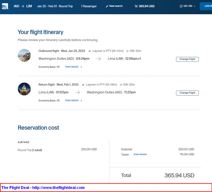
Task: Click the Lima destination thumbnail image
Action: [24, 55]
